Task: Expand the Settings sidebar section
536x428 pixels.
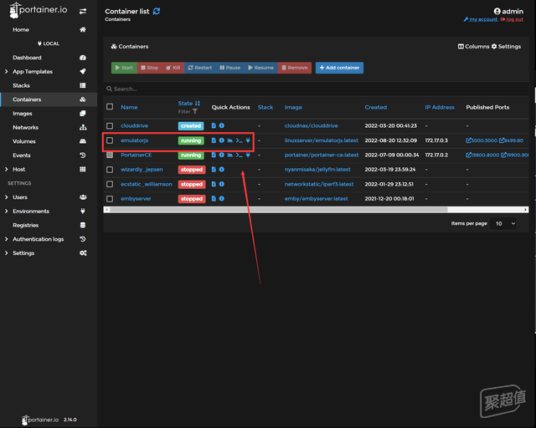Action: point(7,253)
